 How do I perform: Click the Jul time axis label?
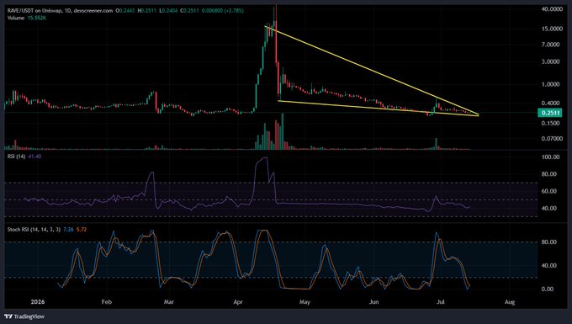coord(440,302)
